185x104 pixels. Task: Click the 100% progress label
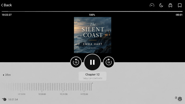pos(92,15)
